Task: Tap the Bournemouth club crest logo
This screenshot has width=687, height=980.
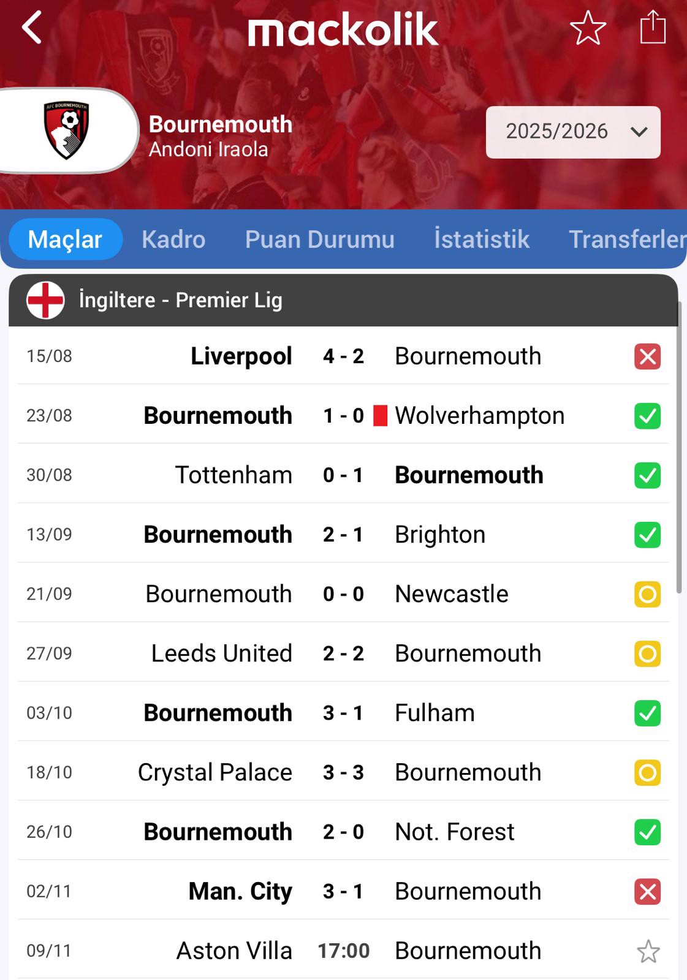Action: 67,130
